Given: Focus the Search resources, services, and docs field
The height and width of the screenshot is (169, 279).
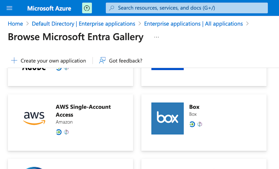Looking at the screenshot, I should tap(187, 8).
